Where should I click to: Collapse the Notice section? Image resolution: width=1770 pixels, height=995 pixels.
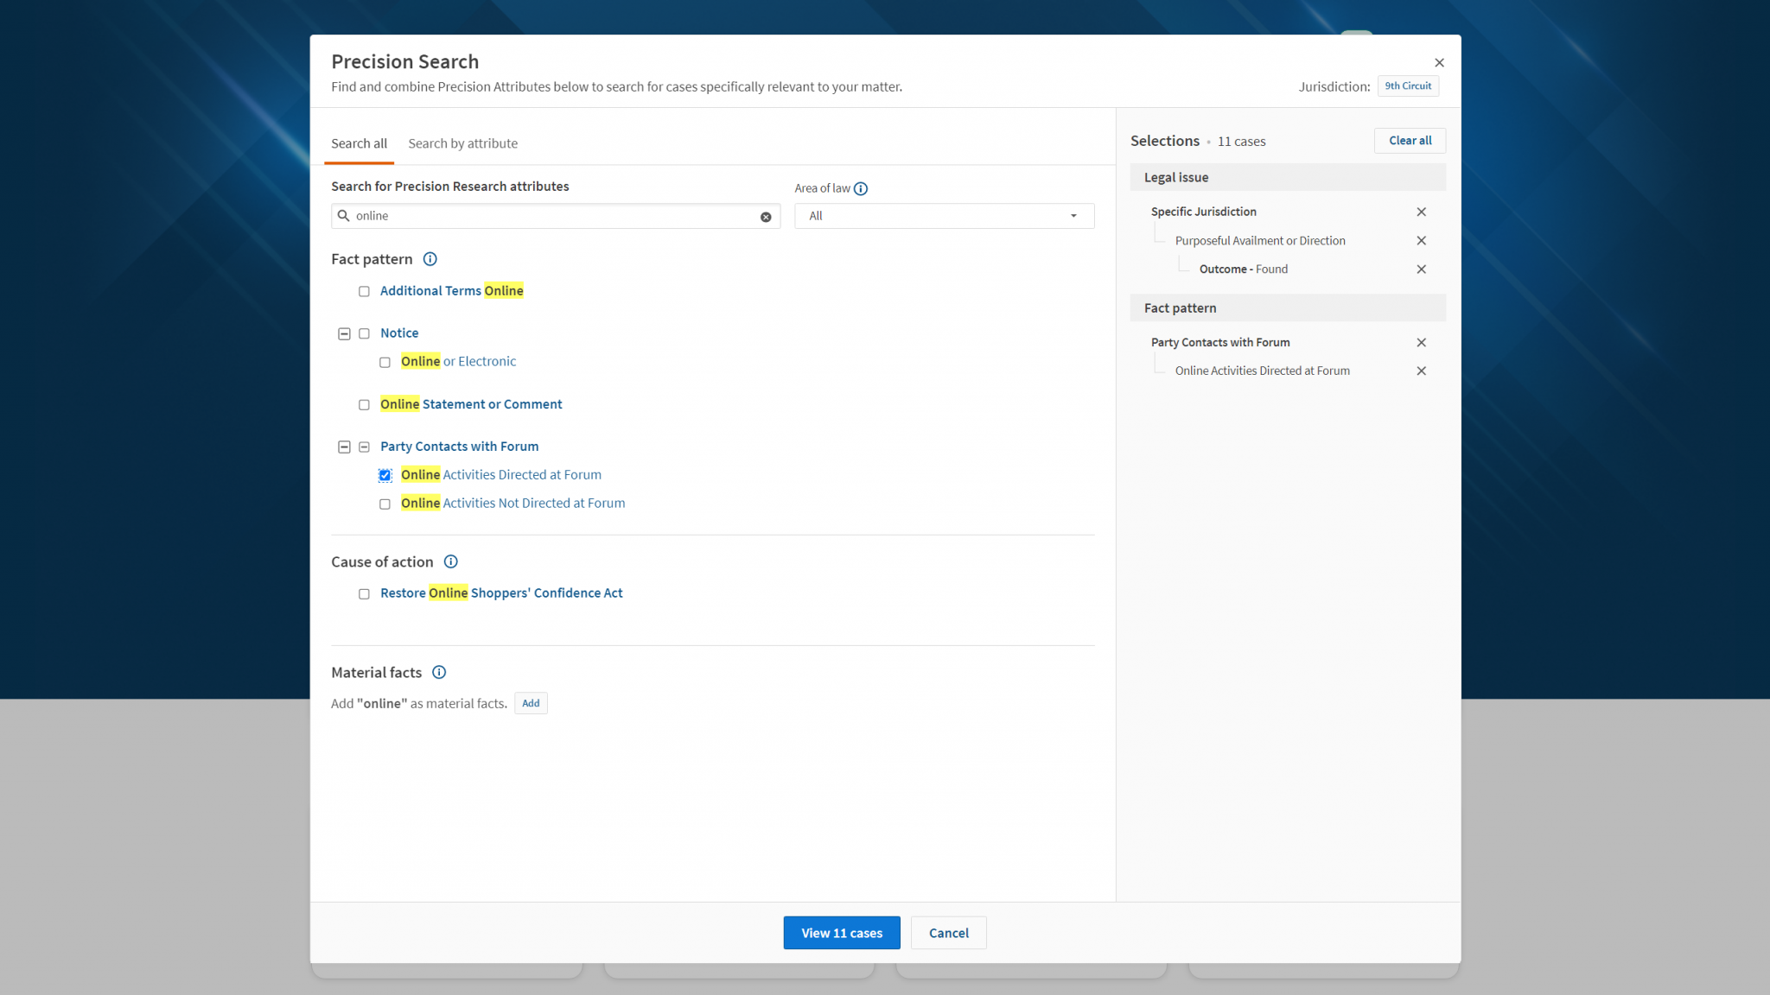pyautogui.click(x=344, y=333)
